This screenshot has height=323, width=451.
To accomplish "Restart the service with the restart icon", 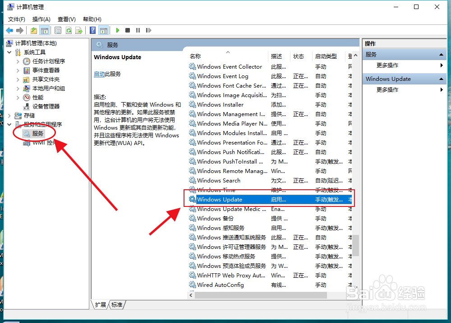I will coord(149,30).
